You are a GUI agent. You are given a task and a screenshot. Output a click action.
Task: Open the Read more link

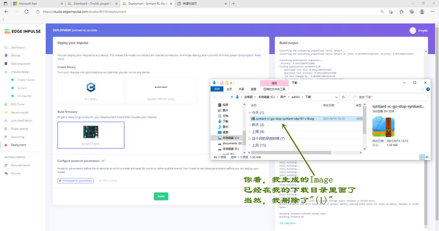257,56
